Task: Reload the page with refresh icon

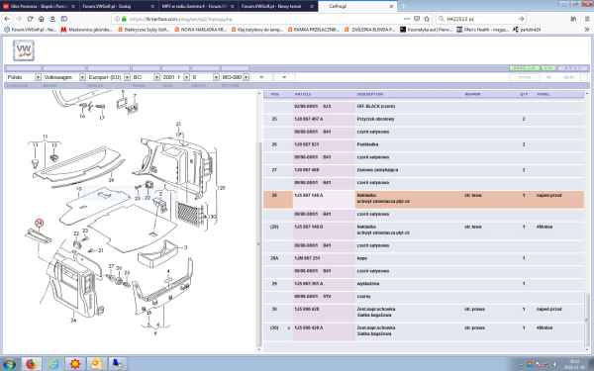Action: coord(31,19)
